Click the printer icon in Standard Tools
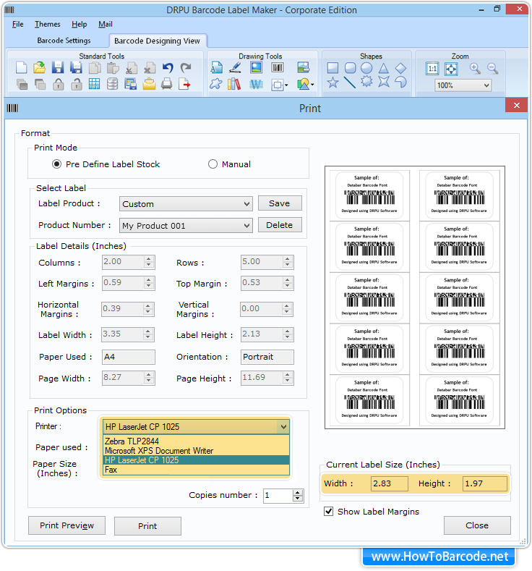 [167, 84]
